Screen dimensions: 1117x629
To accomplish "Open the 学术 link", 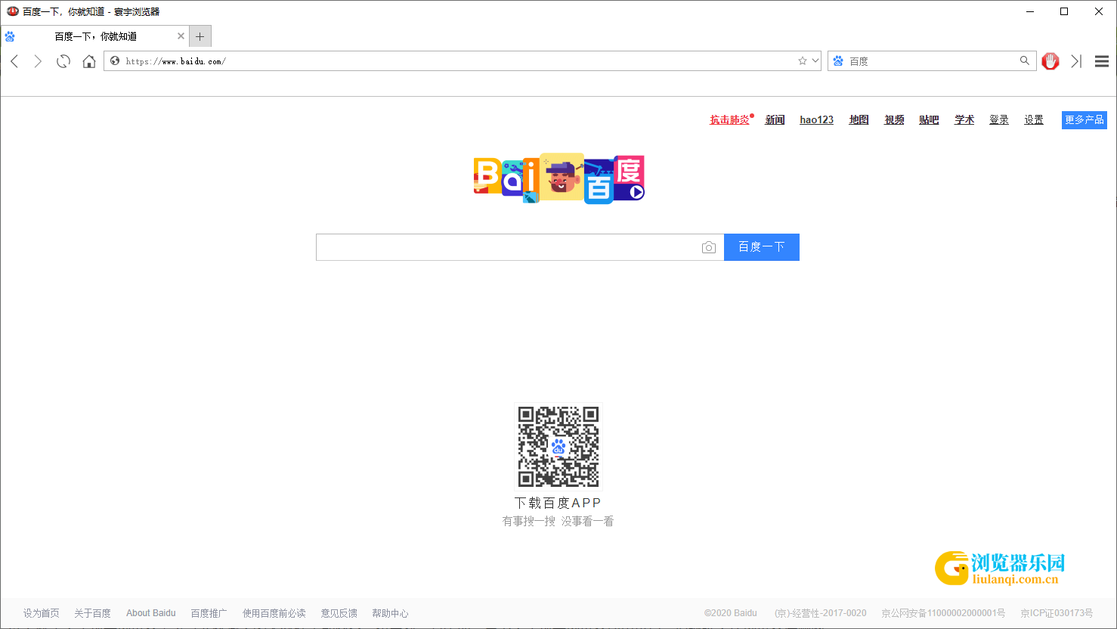I will pyautogui.click(x=964, y=119).
